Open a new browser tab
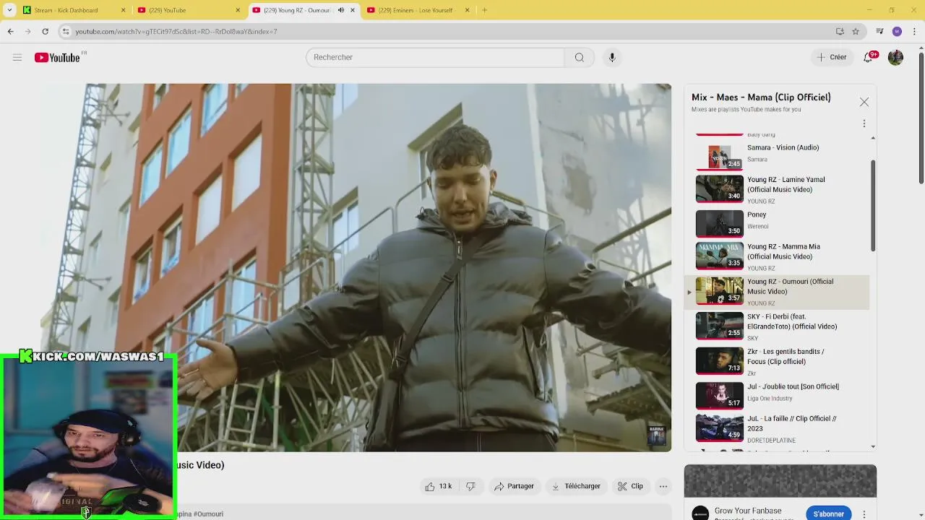The width and height of the screenshot is (925, 520). coord(484,10)
